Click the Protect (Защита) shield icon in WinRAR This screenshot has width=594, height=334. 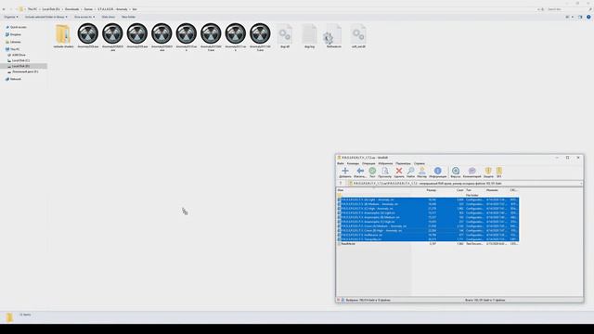488,173
